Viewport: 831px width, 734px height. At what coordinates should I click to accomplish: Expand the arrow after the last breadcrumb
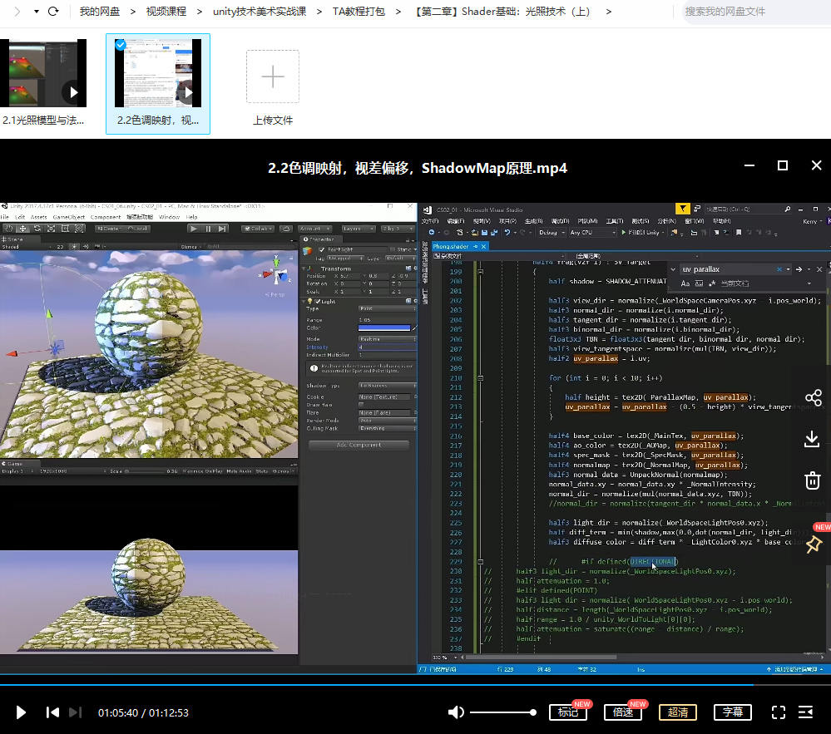(x=608, y=11)
